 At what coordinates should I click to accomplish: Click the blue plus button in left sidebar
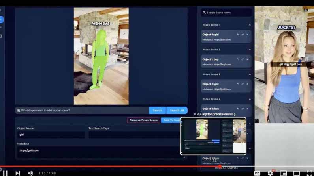pos(1,20)
